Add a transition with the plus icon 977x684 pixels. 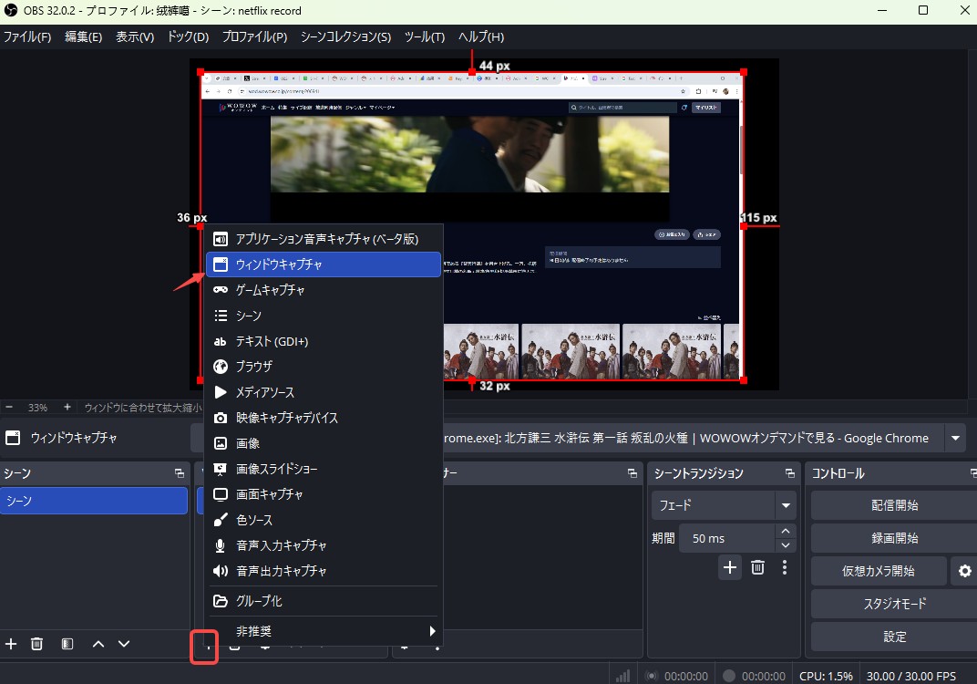point(729,567)
